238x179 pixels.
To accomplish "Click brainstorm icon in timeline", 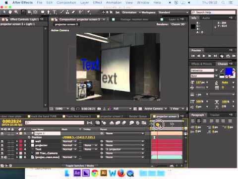I will tap(131, 123).
